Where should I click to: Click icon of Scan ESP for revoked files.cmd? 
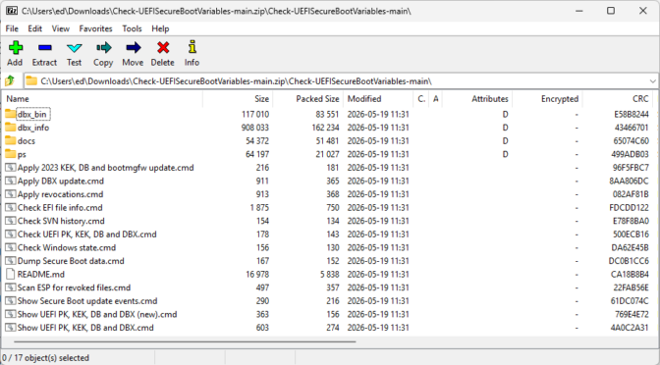10,287
